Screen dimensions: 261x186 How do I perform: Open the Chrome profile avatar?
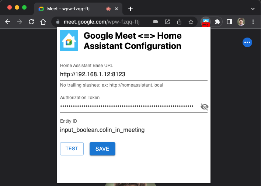tap(241, 22)
